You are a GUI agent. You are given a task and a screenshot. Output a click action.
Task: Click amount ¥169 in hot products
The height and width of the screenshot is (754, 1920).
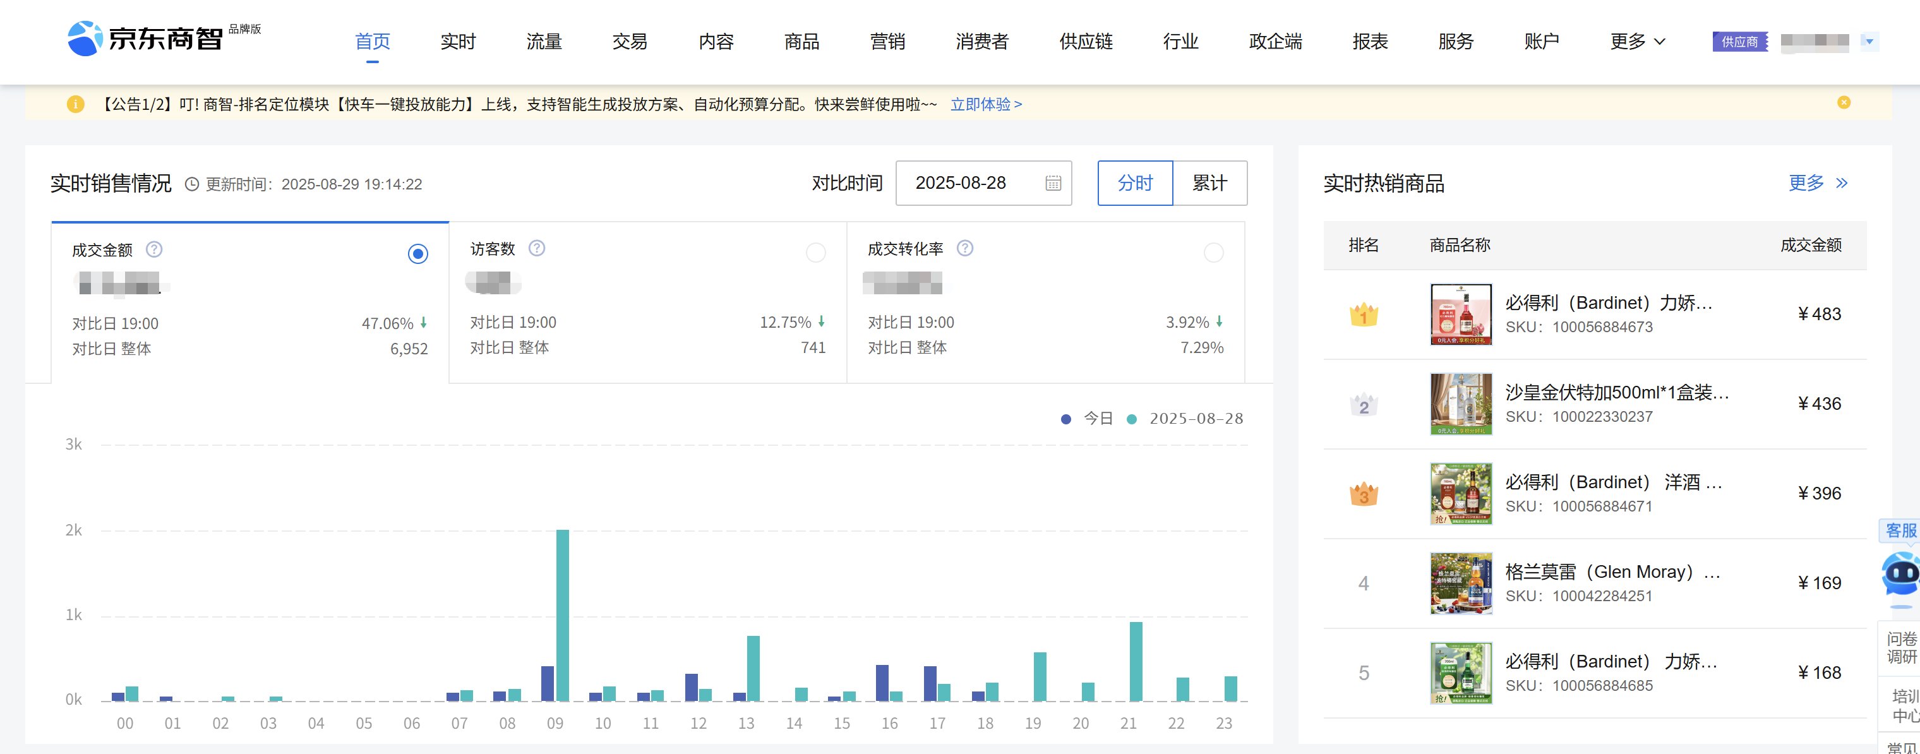pos(1819,583)
